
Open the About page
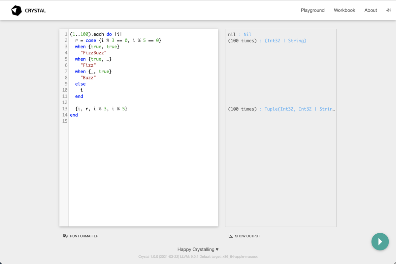point(371,10)
